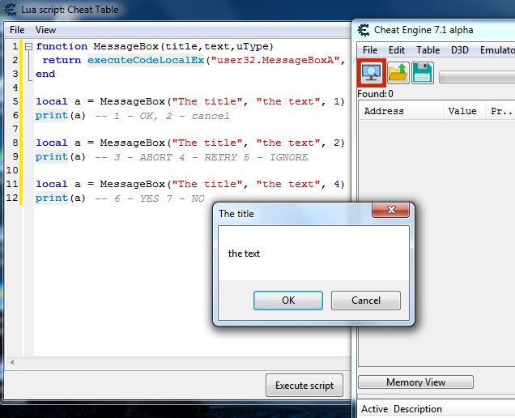Open the View menu in Lua script window
Image resolution: width=515 pixels, height=418 pixels.
[x=46, y=30]
